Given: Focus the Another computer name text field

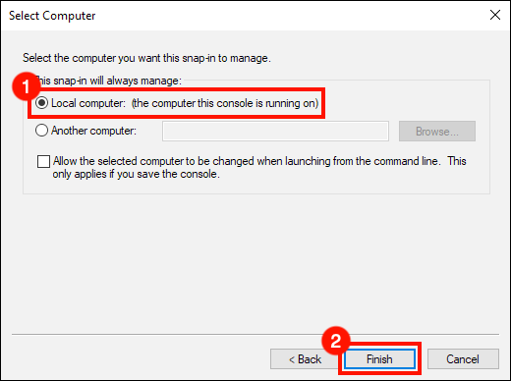Looking at the screenshot, I should pyautogui.click(x=275, y=132).
